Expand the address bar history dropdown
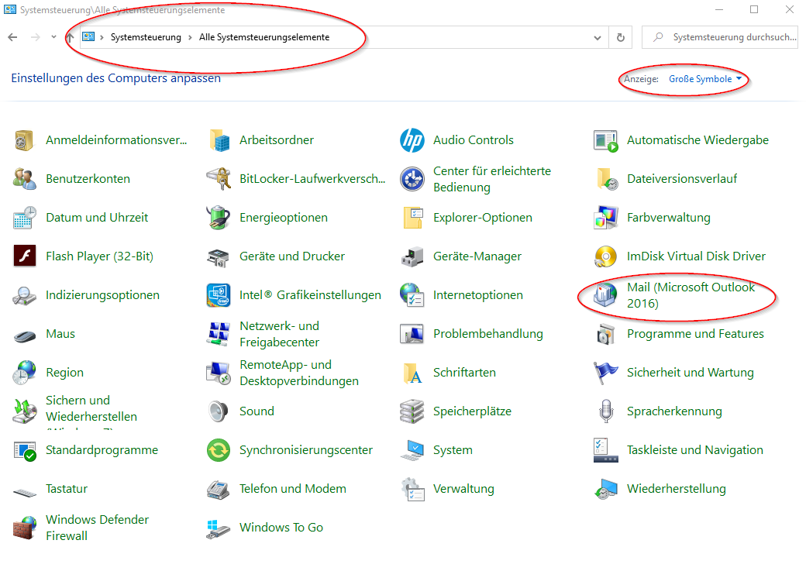This screenshot has width=806, height=578. (598, 37)
